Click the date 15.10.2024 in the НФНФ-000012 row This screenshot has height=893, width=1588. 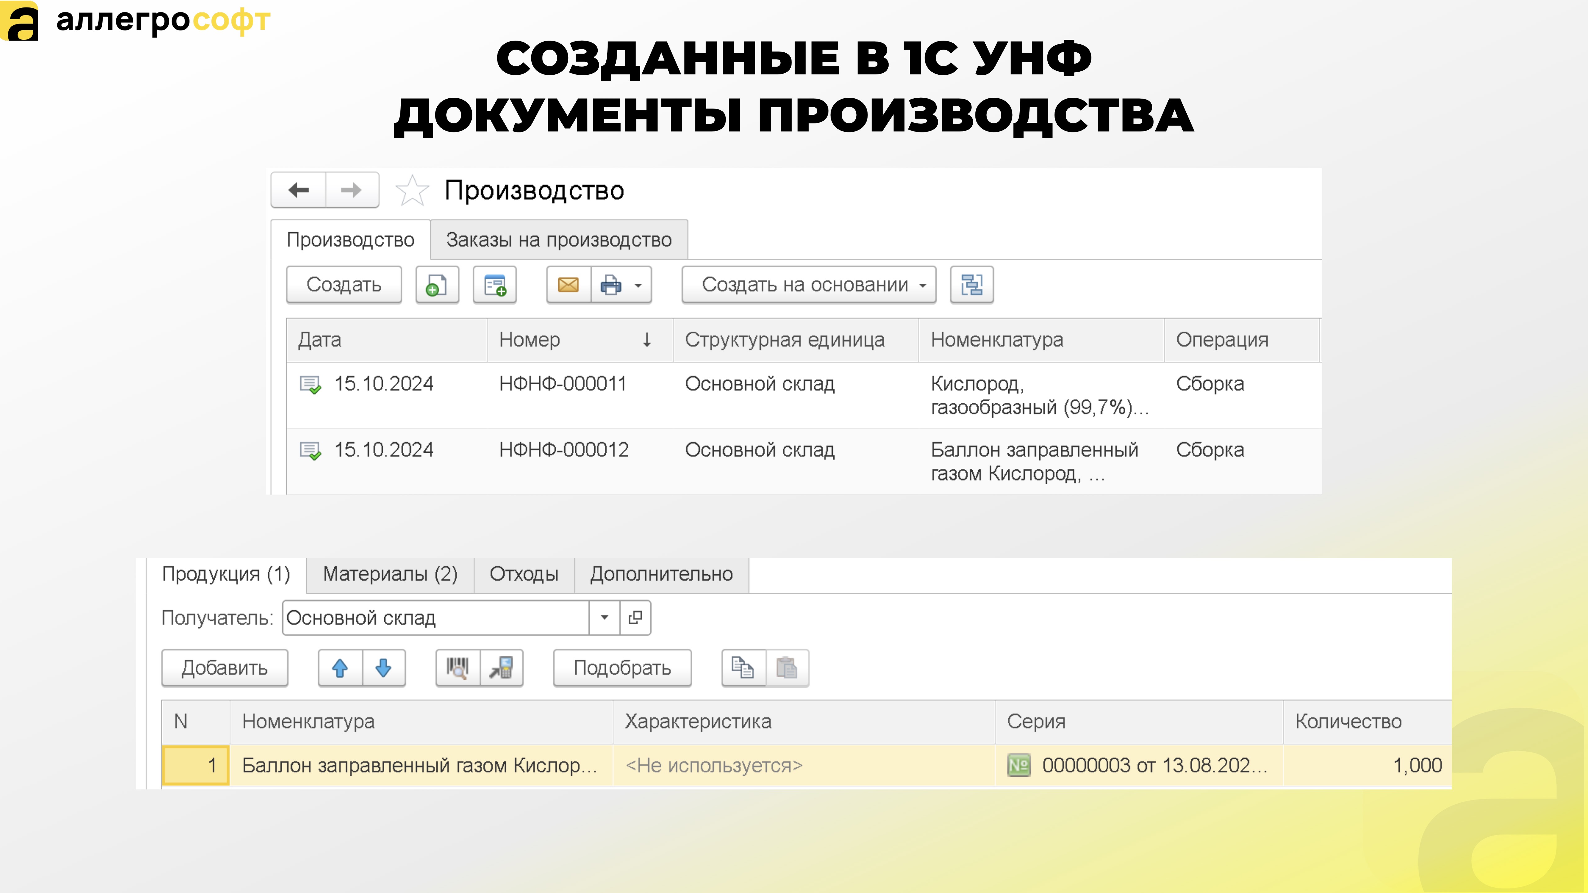(x=383, y=450)
